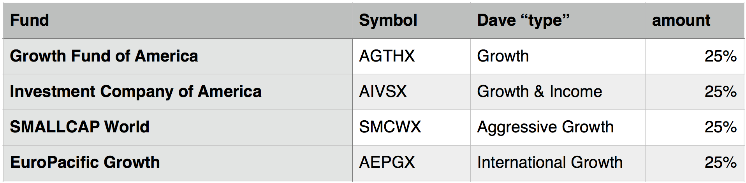Image resolution: width=746 pixels, height=183 pixels.
Task: Click the AIVSX symbol cell
Action: pos(411,92)
